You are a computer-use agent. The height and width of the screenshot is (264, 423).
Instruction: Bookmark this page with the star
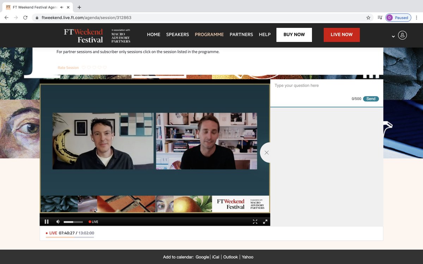(x=368, y=18)
